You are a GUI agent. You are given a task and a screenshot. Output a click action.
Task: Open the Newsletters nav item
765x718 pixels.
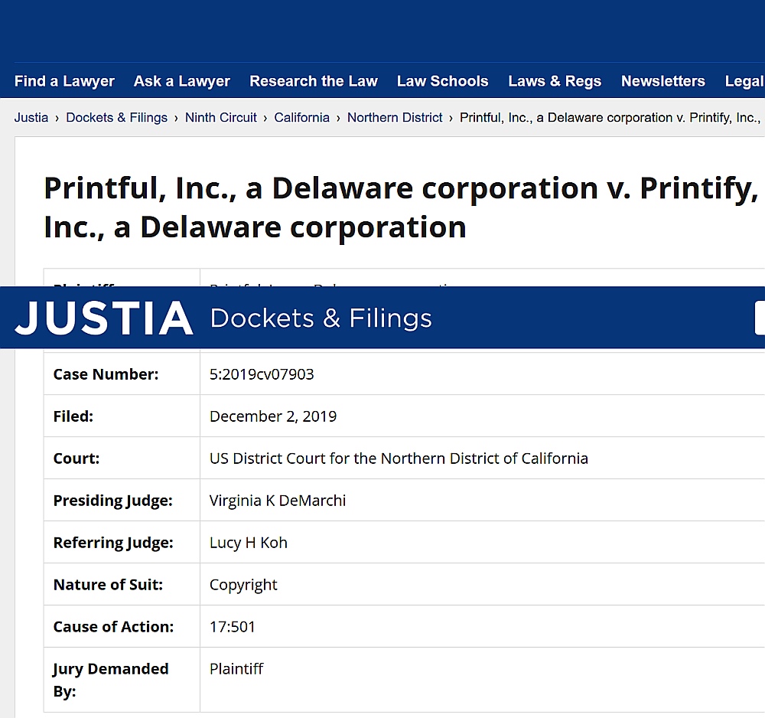(663, 81)
